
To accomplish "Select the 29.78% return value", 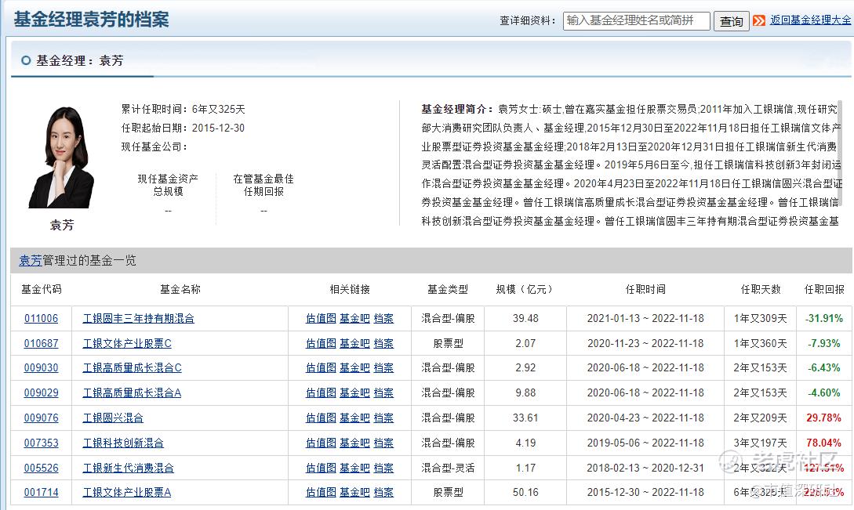I will tap(824, 418).
